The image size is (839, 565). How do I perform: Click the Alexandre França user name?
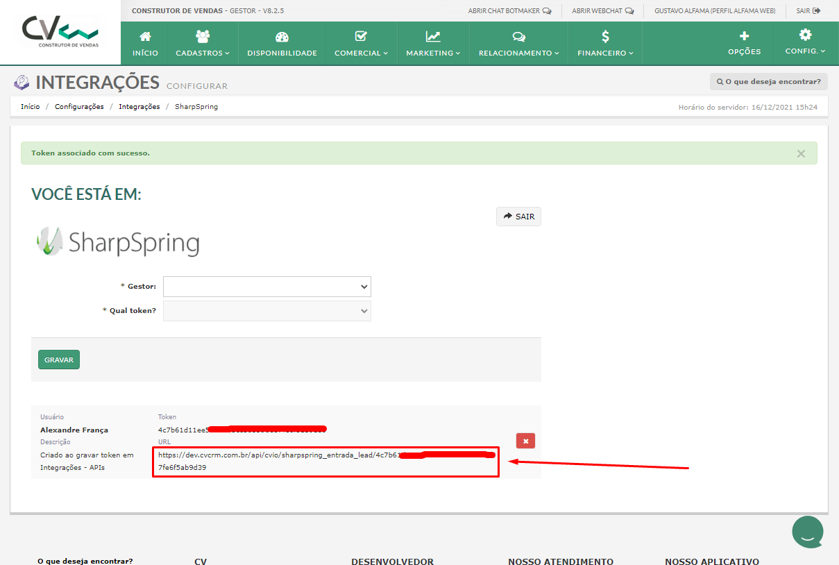(x=74, y=430)
